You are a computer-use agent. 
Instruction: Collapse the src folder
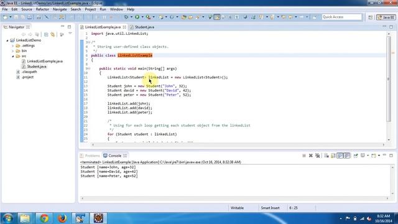[12, 56]
